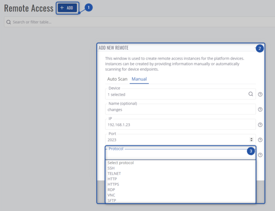Open the help tooltip for the IP field

point(260,125)
